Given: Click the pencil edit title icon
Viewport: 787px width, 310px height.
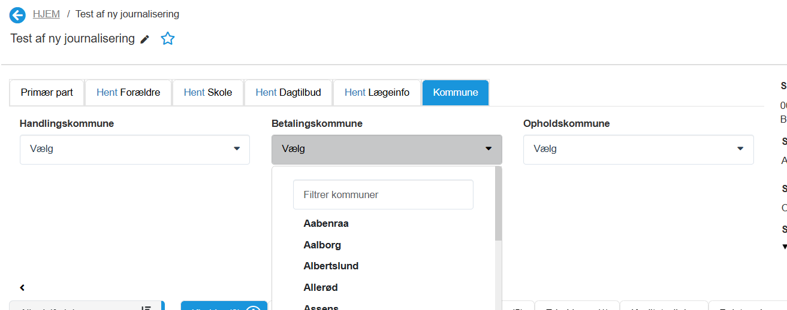Looking at the screenshot, I should tap(144, 39).
